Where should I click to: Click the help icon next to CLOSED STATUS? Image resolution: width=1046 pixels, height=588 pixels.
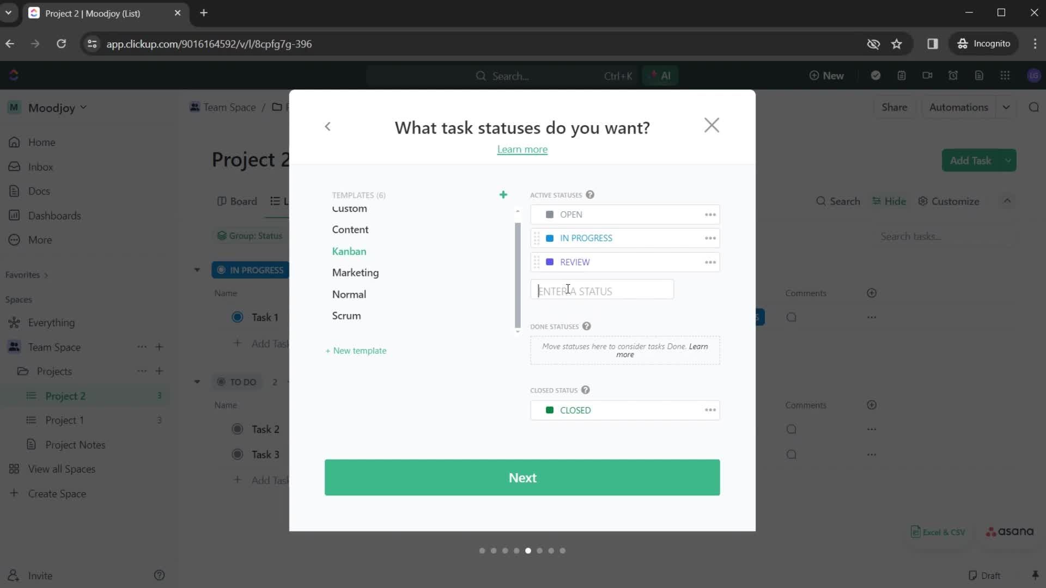pos(586,389)
